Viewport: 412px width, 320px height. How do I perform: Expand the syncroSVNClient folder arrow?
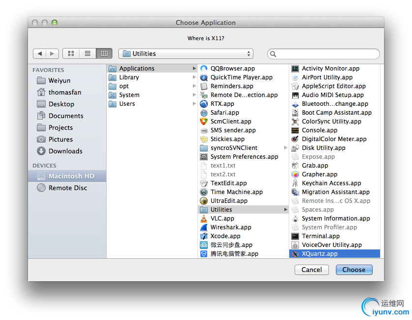(286, 148)
